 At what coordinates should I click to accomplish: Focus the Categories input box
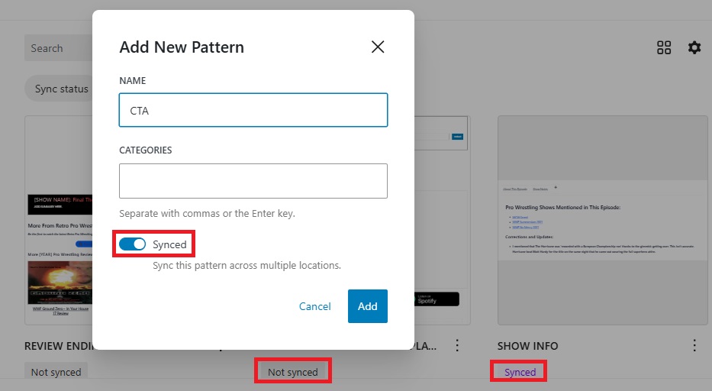click(253, 181)
